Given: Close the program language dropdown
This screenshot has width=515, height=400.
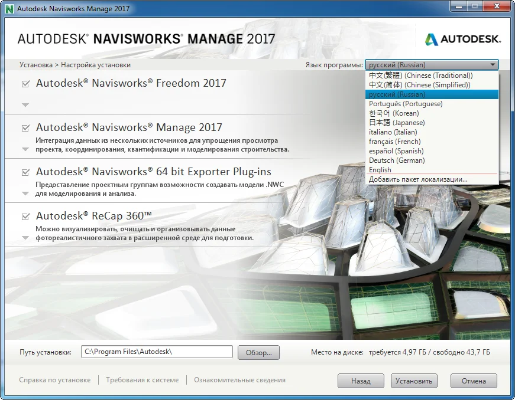Looking at the screenshot, I should (x=492, y=65).
